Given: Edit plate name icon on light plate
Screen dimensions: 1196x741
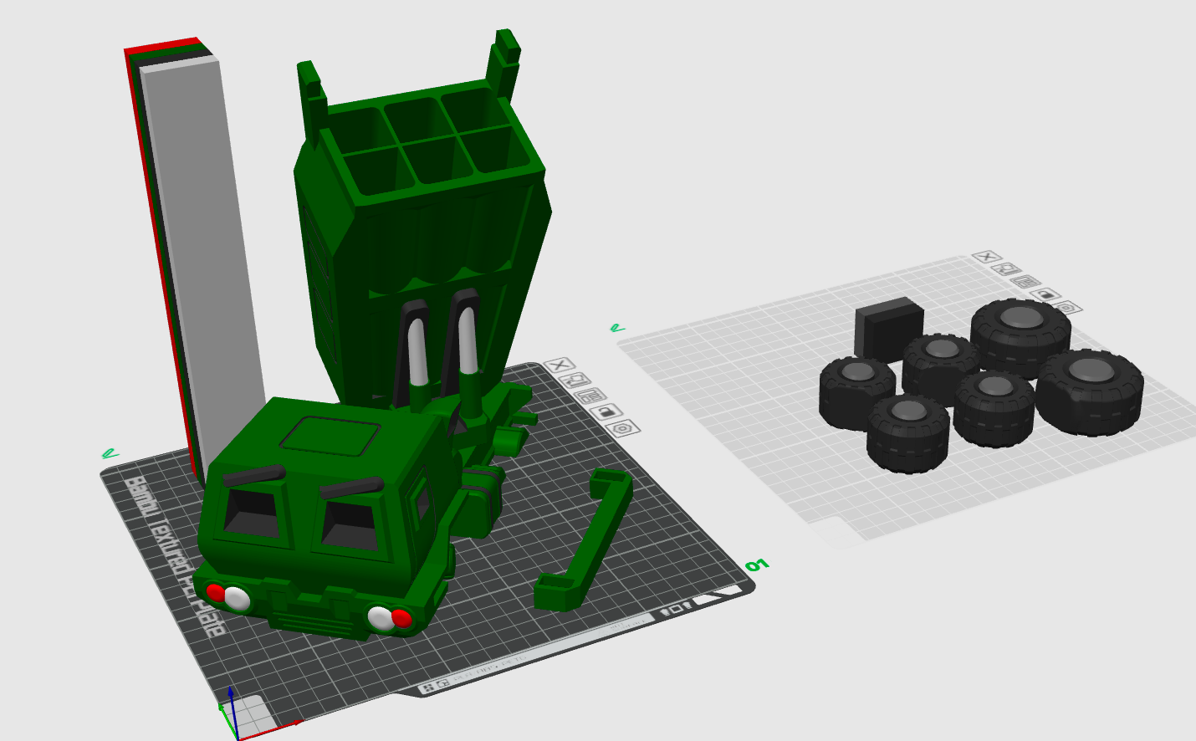Looking at the screenshot, I should [x=617, y=328].
